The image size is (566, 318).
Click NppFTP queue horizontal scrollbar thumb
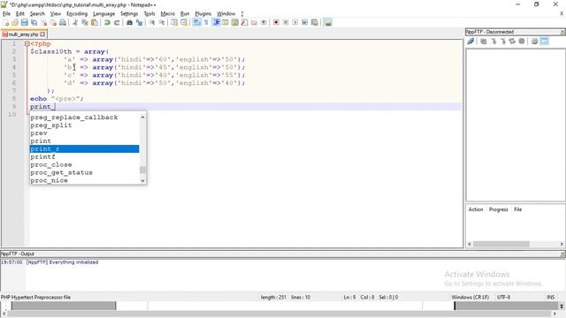tap(501, 244)
